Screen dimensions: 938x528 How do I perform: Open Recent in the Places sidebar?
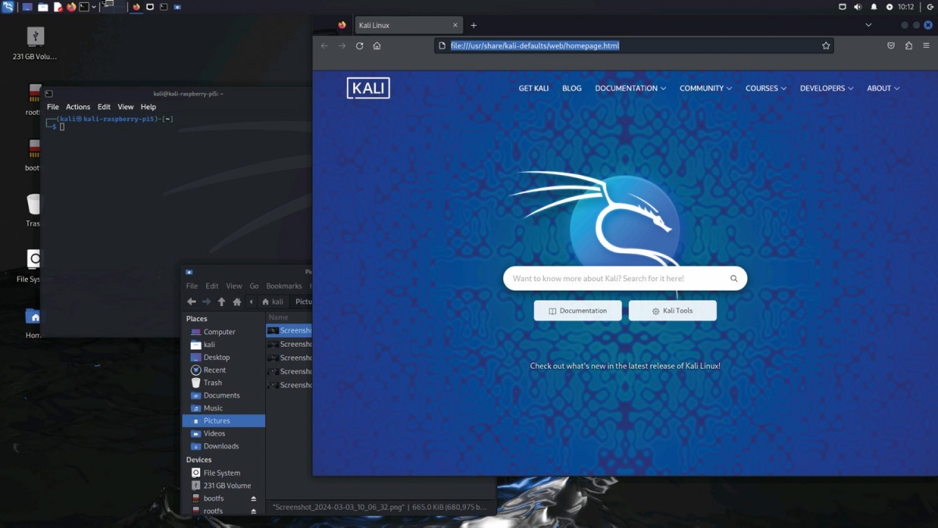click(223, 370)
